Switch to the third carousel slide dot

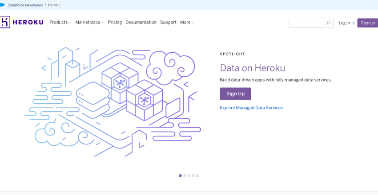coord(189,176)
